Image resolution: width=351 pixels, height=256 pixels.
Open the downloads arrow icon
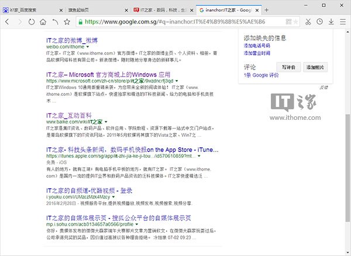[x=331, y=21]
